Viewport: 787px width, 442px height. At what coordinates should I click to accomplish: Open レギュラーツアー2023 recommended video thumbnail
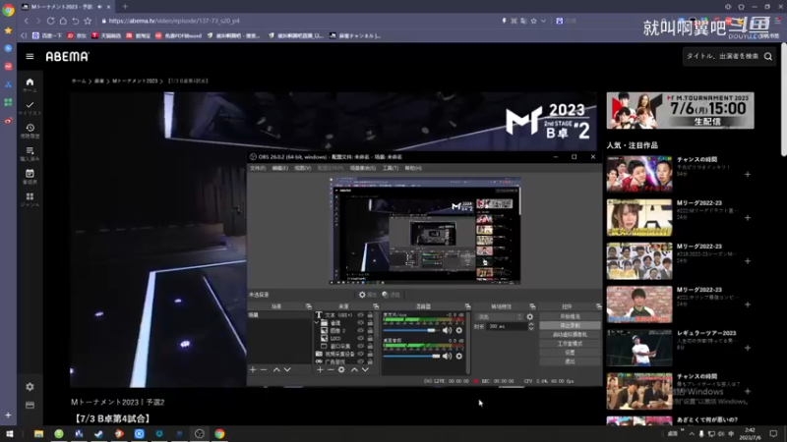(638, 348)
